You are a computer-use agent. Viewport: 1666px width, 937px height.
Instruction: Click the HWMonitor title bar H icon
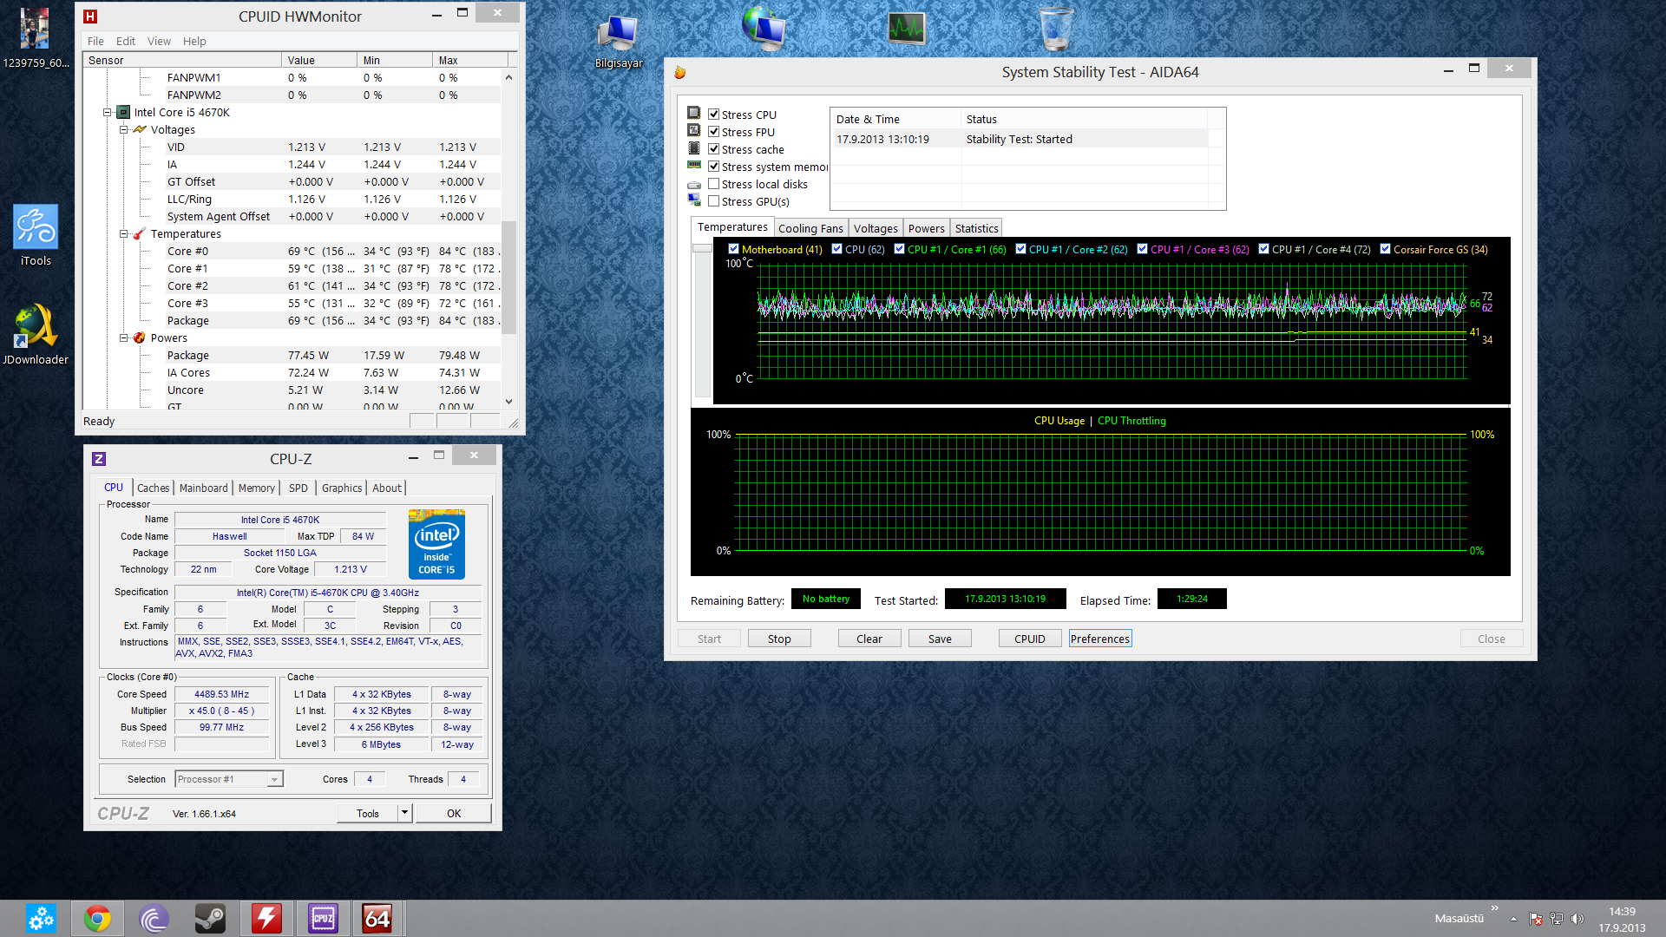pyautogui.click(x=90, y=16)
